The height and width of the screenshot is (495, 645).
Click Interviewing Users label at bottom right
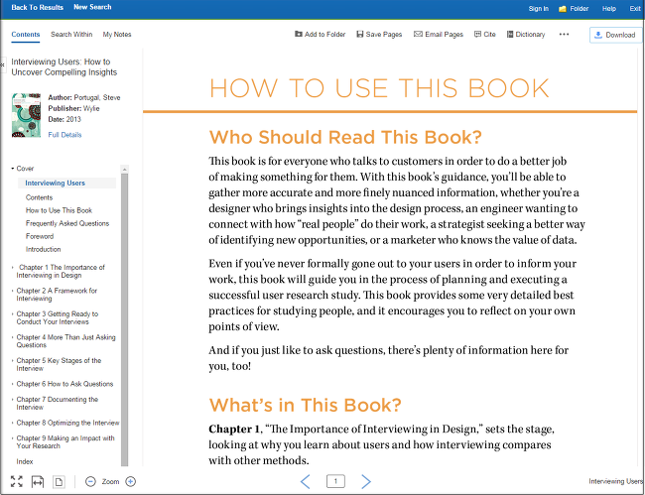coord(615,481)
